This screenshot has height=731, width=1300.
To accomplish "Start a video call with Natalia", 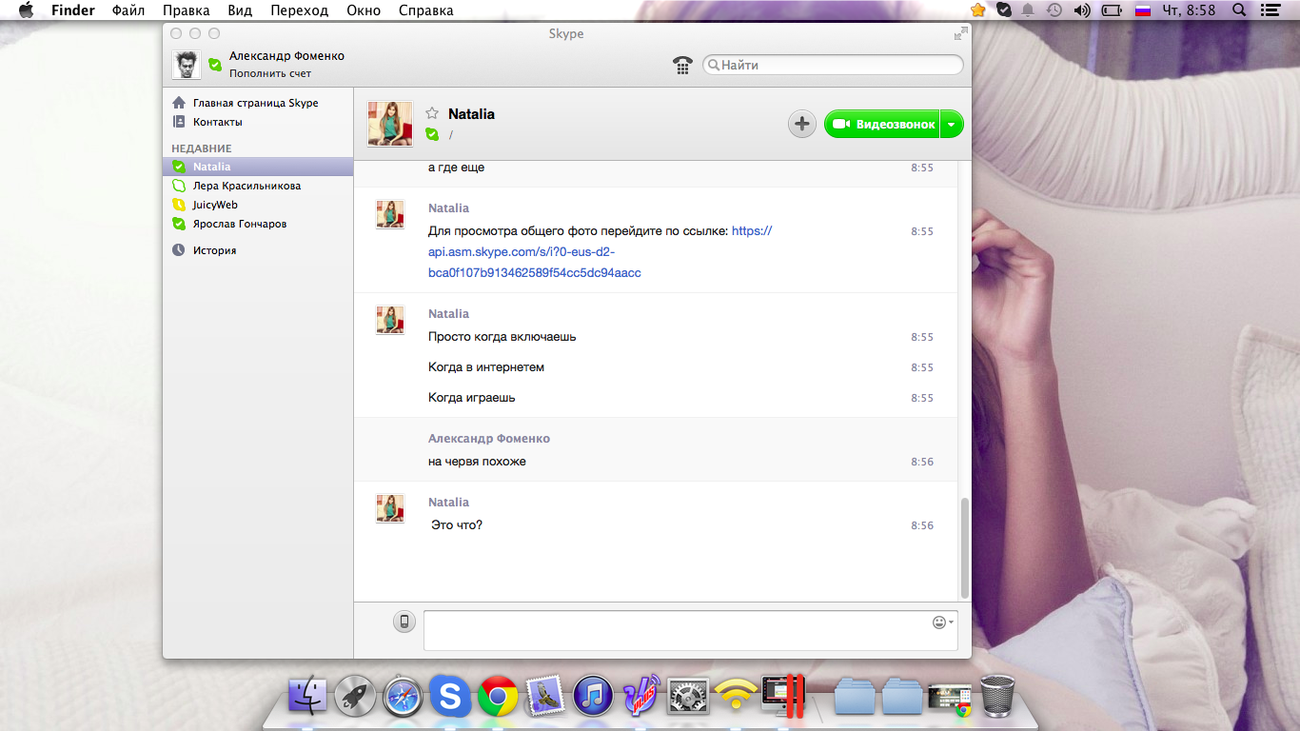I will coord(881,125).
